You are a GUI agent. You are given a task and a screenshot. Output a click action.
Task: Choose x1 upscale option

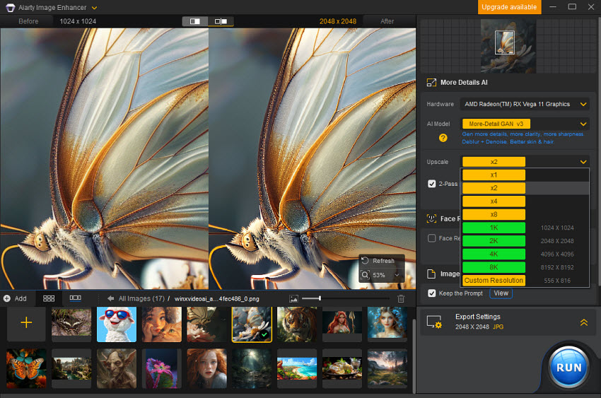click(x=494, y=175)
